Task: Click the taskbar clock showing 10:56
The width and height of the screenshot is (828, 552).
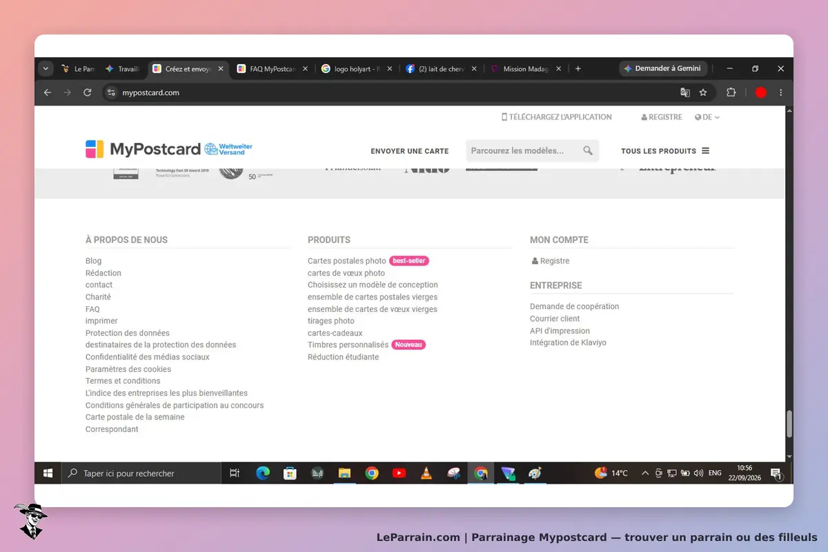Action: pyautogui.click(x=745, y=473)
